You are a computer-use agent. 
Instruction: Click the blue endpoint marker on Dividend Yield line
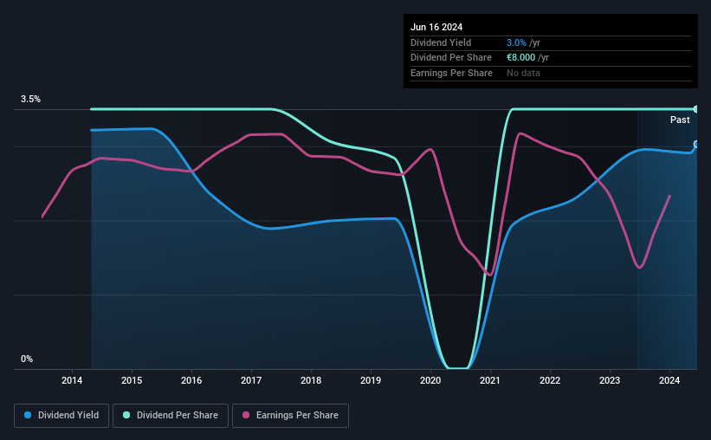click(696, 145)
